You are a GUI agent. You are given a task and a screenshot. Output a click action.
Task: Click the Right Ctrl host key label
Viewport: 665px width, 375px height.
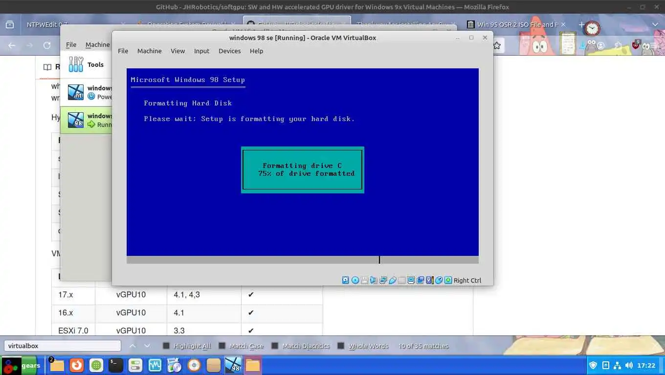467,280
